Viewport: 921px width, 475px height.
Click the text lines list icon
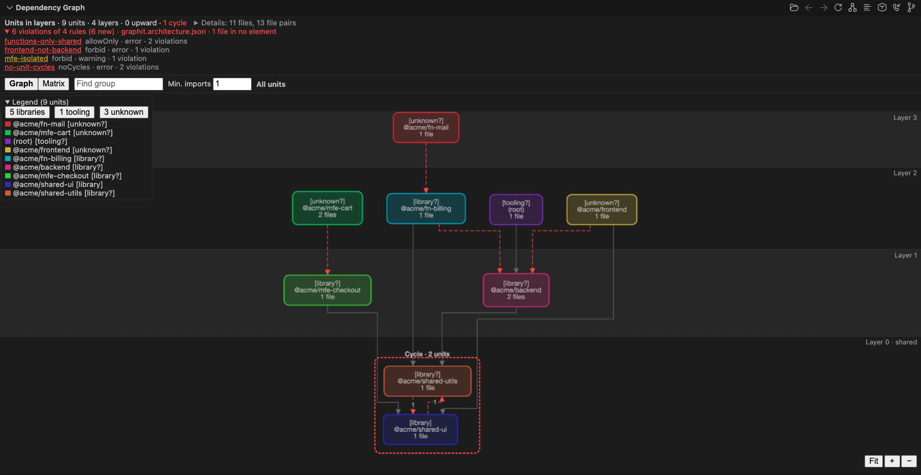coord(867,8)
